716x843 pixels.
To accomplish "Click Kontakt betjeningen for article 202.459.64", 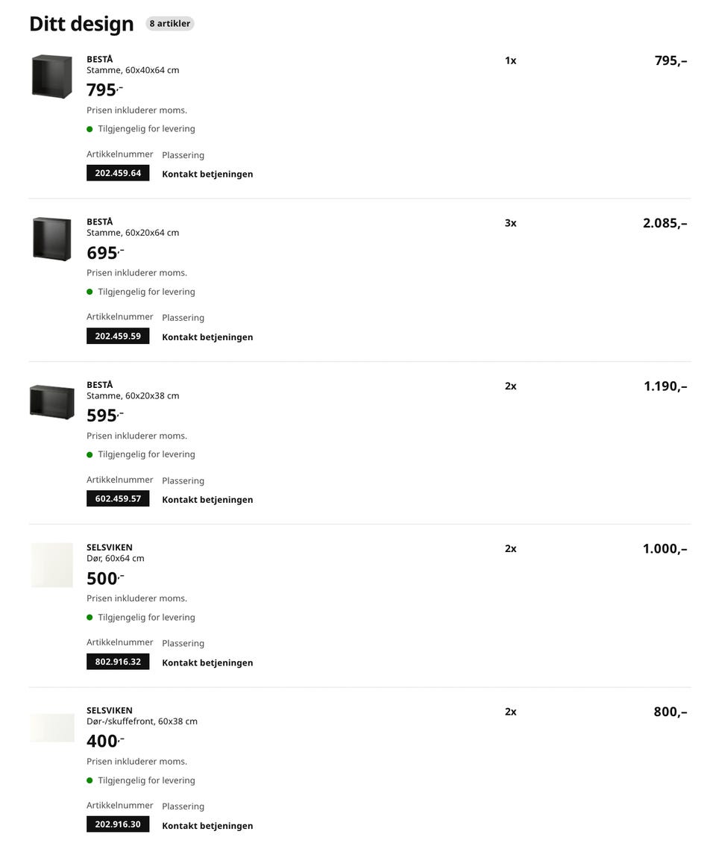I will click(x=207, y=174).
